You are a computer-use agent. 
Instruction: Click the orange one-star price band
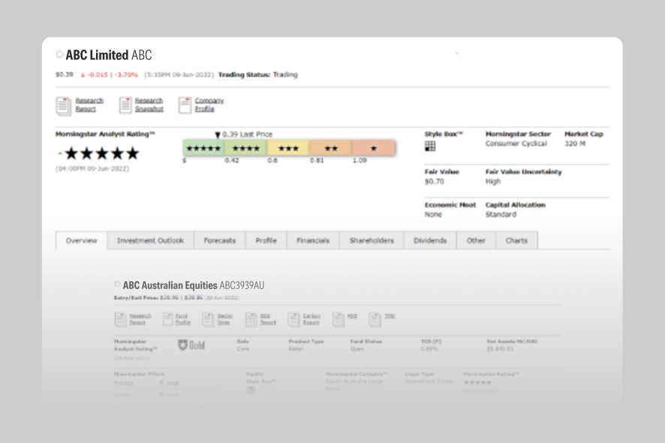coord(374,148)
